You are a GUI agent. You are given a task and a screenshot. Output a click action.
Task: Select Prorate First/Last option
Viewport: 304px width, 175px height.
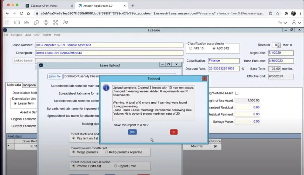pyautogui.click(x=74, y=166)
